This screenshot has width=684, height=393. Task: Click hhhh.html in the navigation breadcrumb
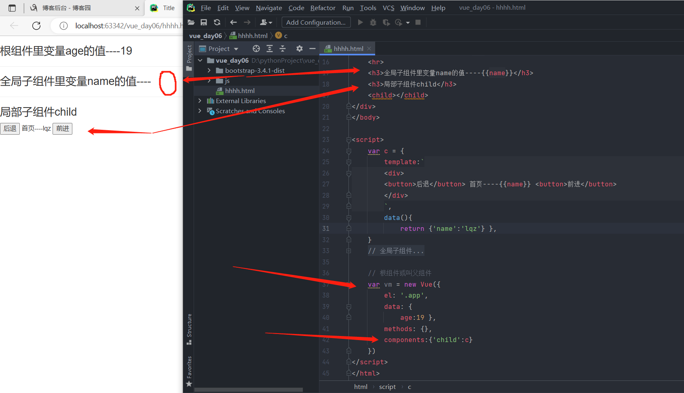tap(249, 36)
